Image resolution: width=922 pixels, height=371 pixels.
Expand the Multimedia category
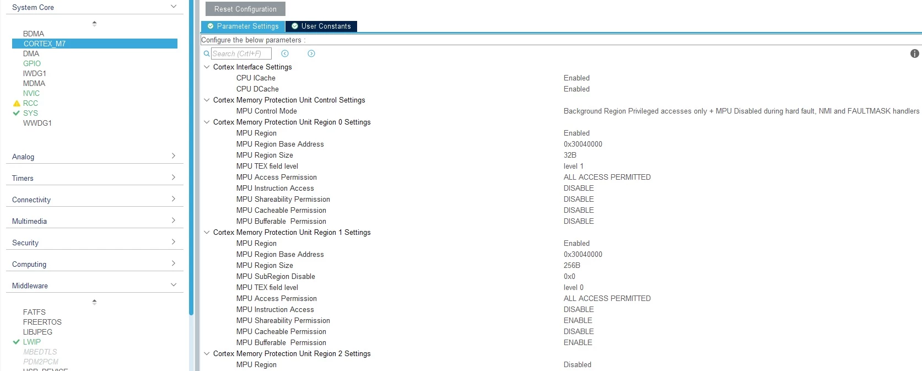click(174, 221)
